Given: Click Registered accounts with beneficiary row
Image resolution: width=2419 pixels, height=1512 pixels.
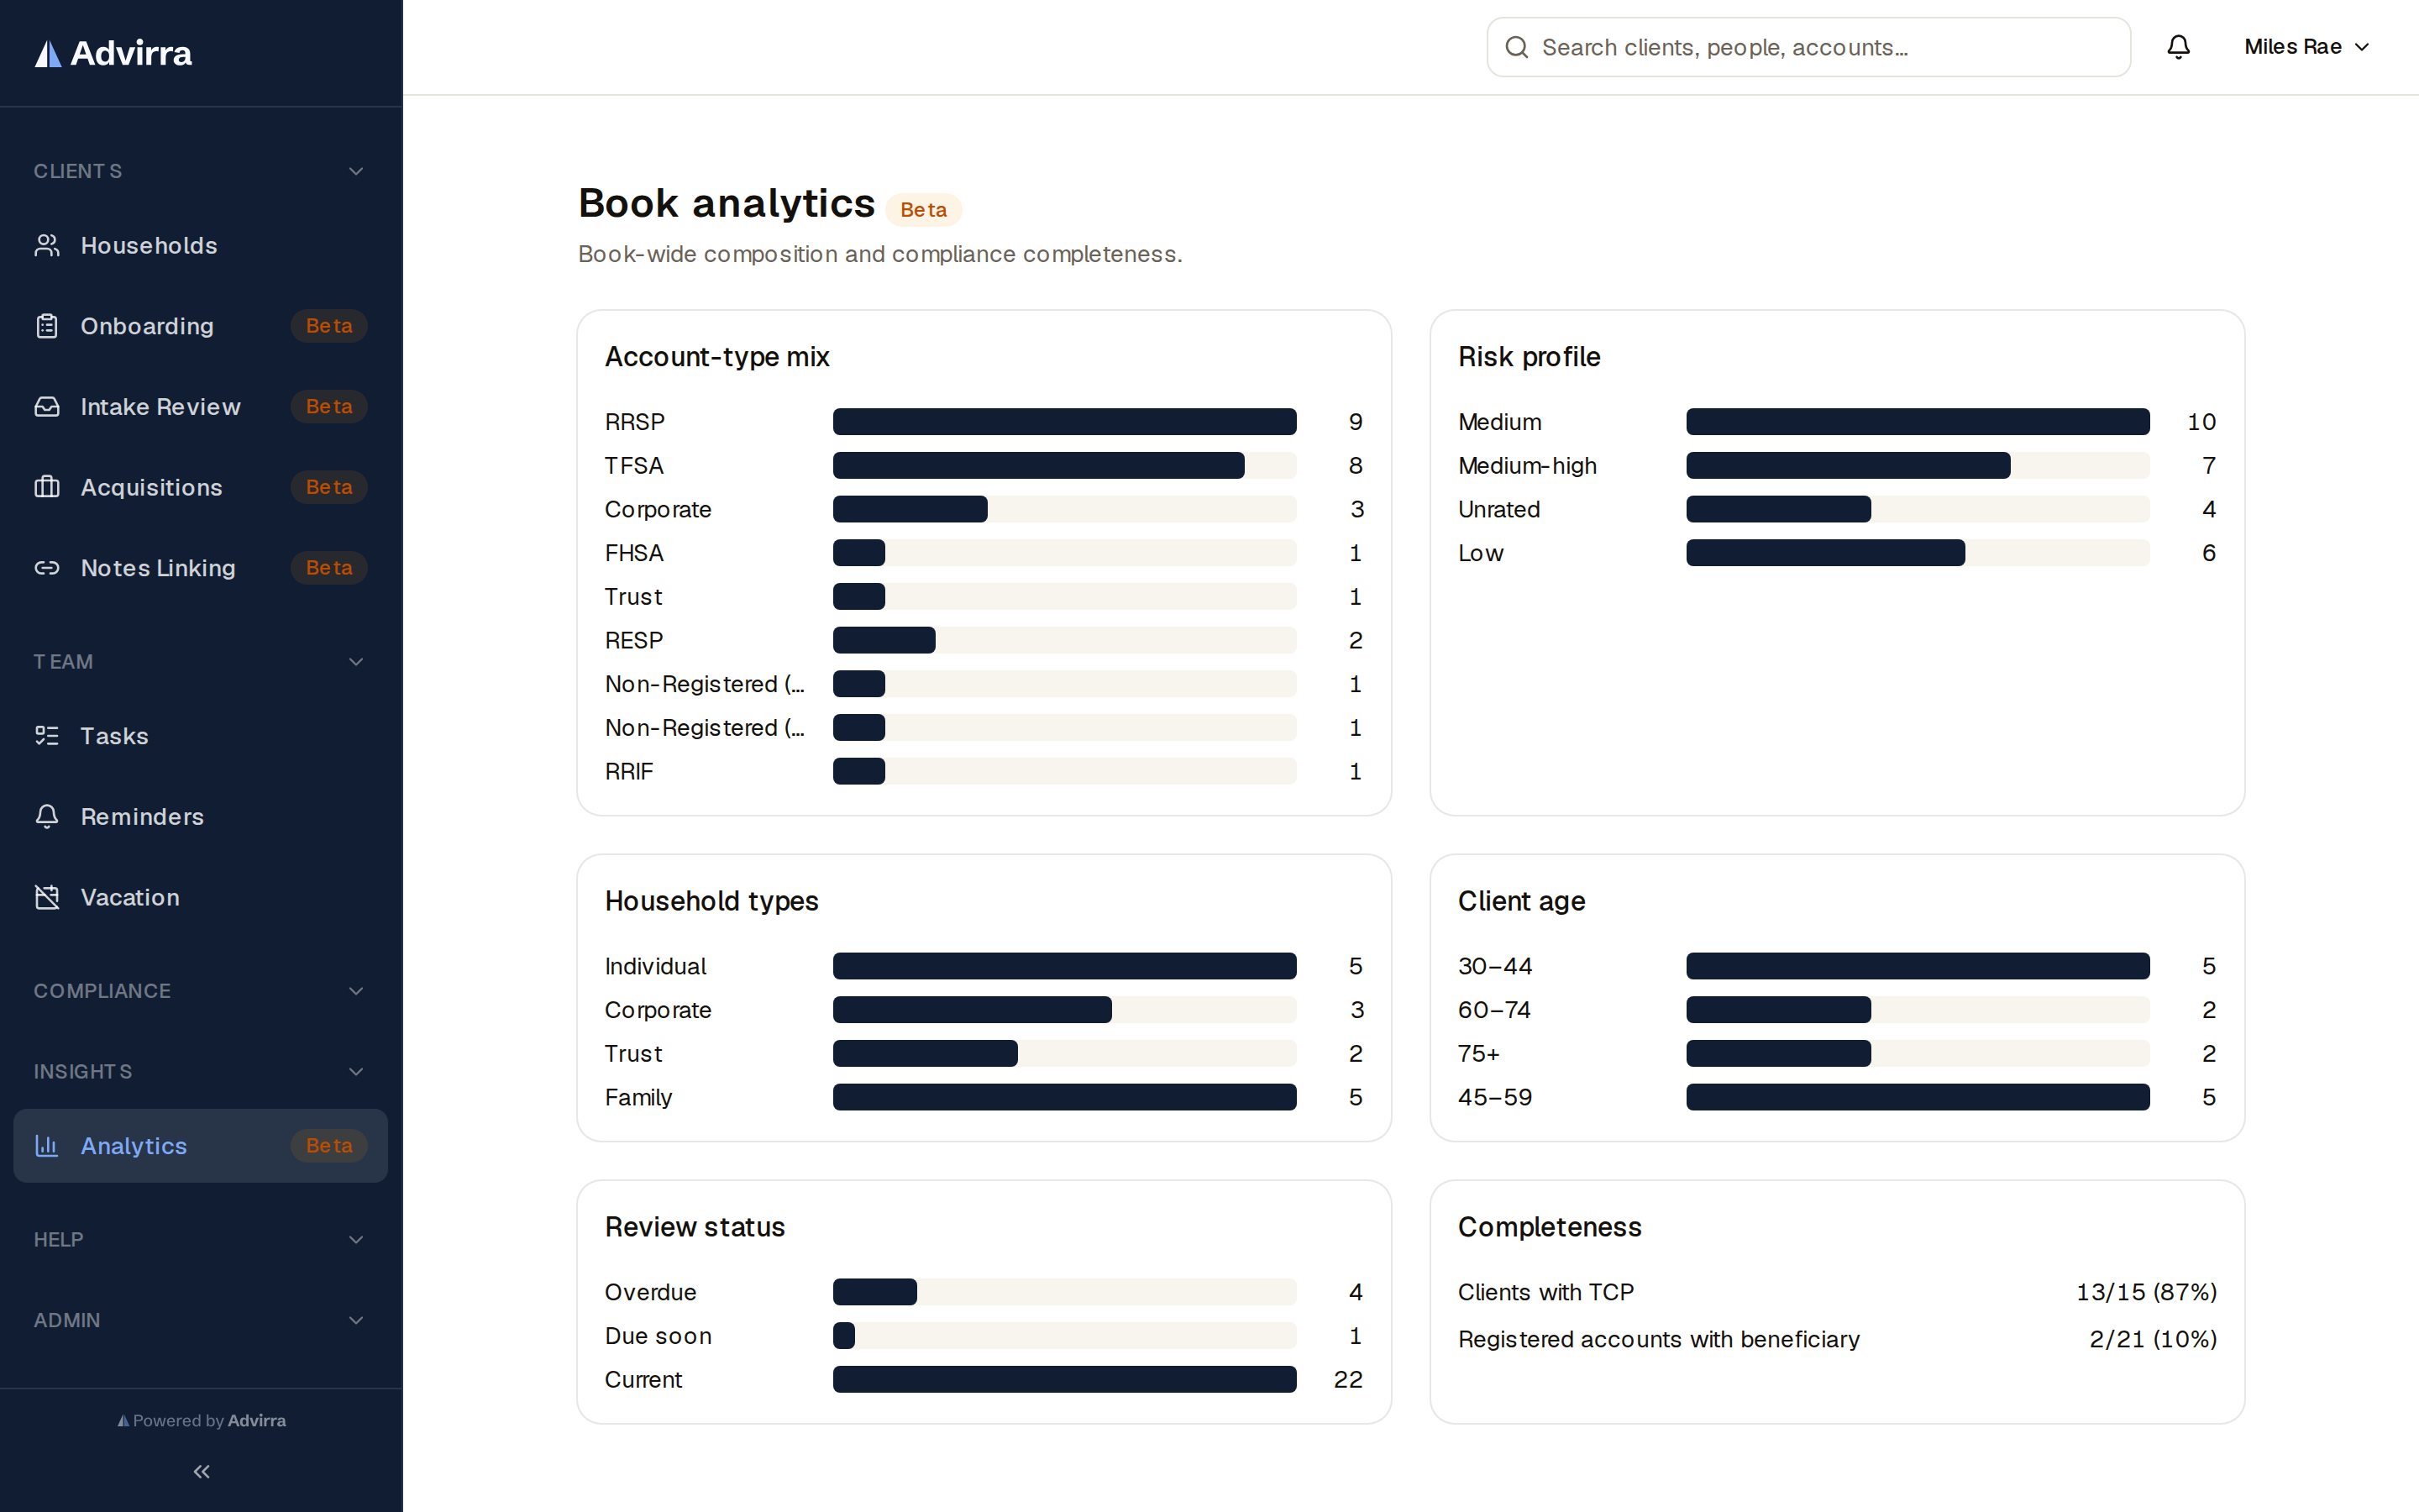Looking at the screenshot, I should 1836,1339.
